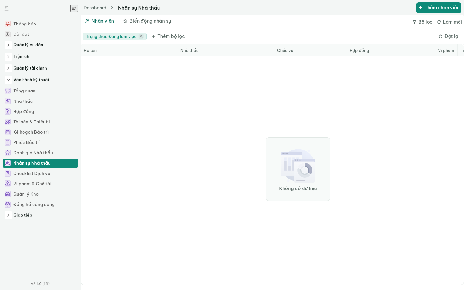Open Nhà thầu contractors page
464x290 pixels.
(40, 101)
